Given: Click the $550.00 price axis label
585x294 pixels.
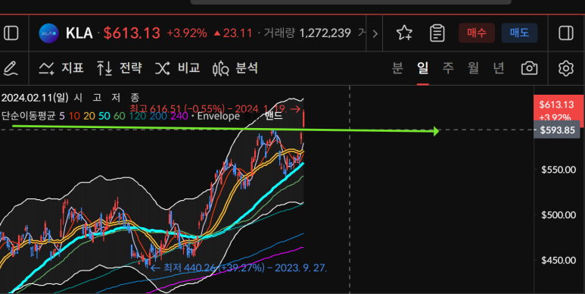Looking at the screenshot, I should coord(559,170).
